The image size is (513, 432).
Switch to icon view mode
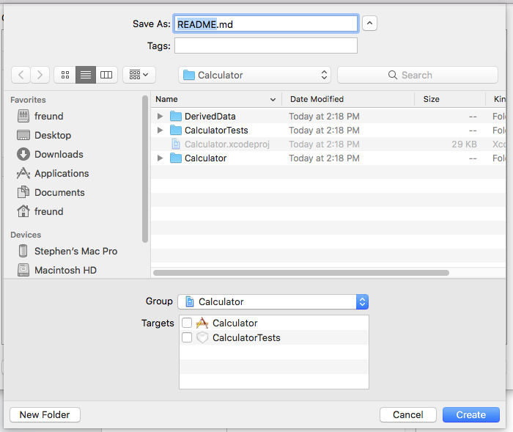[65, 75]
